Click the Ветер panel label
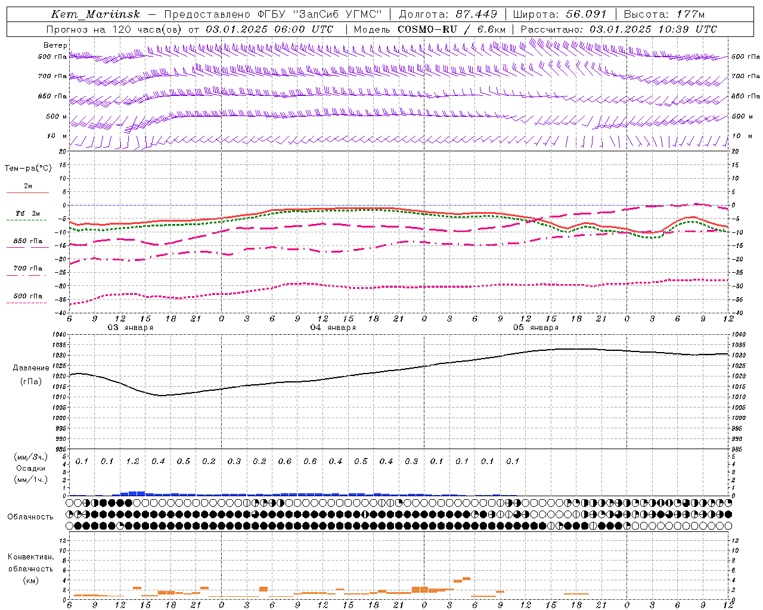 (x=55, y=45)
